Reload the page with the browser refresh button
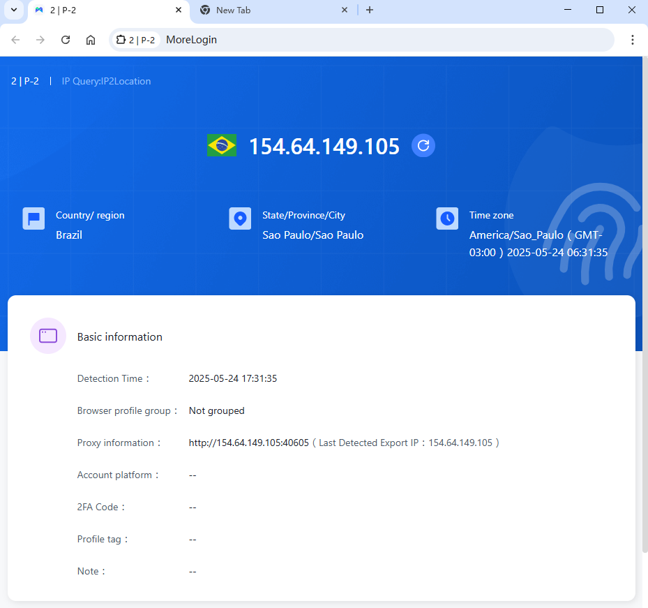Screen dimensions: 648x608 66,40
